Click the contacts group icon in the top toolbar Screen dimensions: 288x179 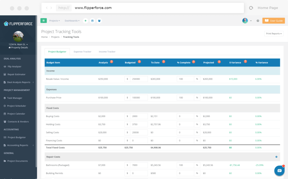99,21
